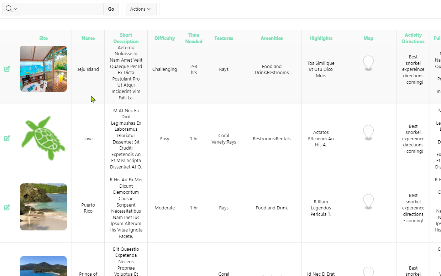Screen dimensions: 441x276
Task: Click the map pin in Prince of row
Action: coord(368,272)
